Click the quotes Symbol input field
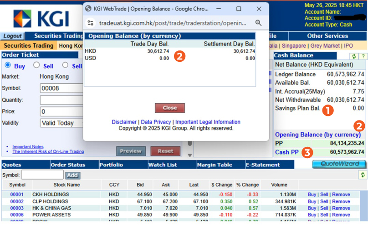This screenshot has height=225, width=368. [42, 175]
